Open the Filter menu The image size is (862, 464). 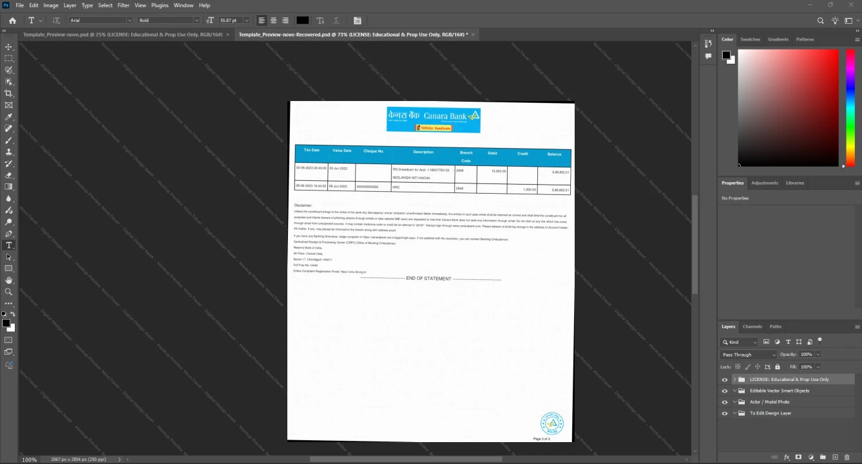(x=124, y=5)
